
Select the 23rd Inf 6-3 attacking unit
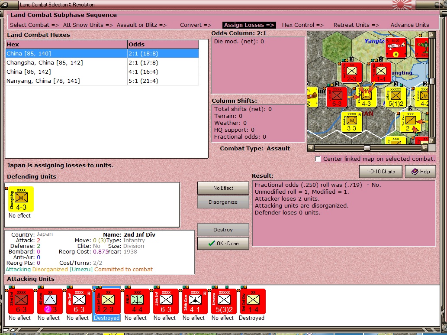pos(21,301)
